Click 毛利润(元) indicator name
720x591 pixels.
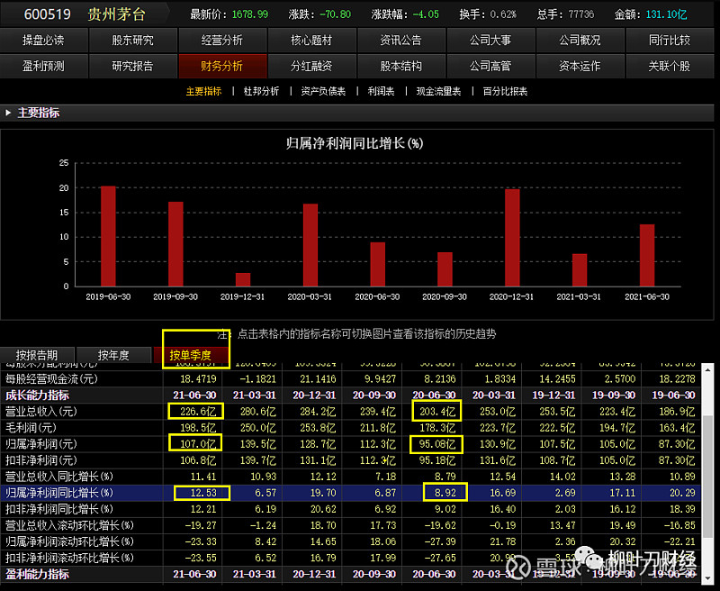[31, 428]
